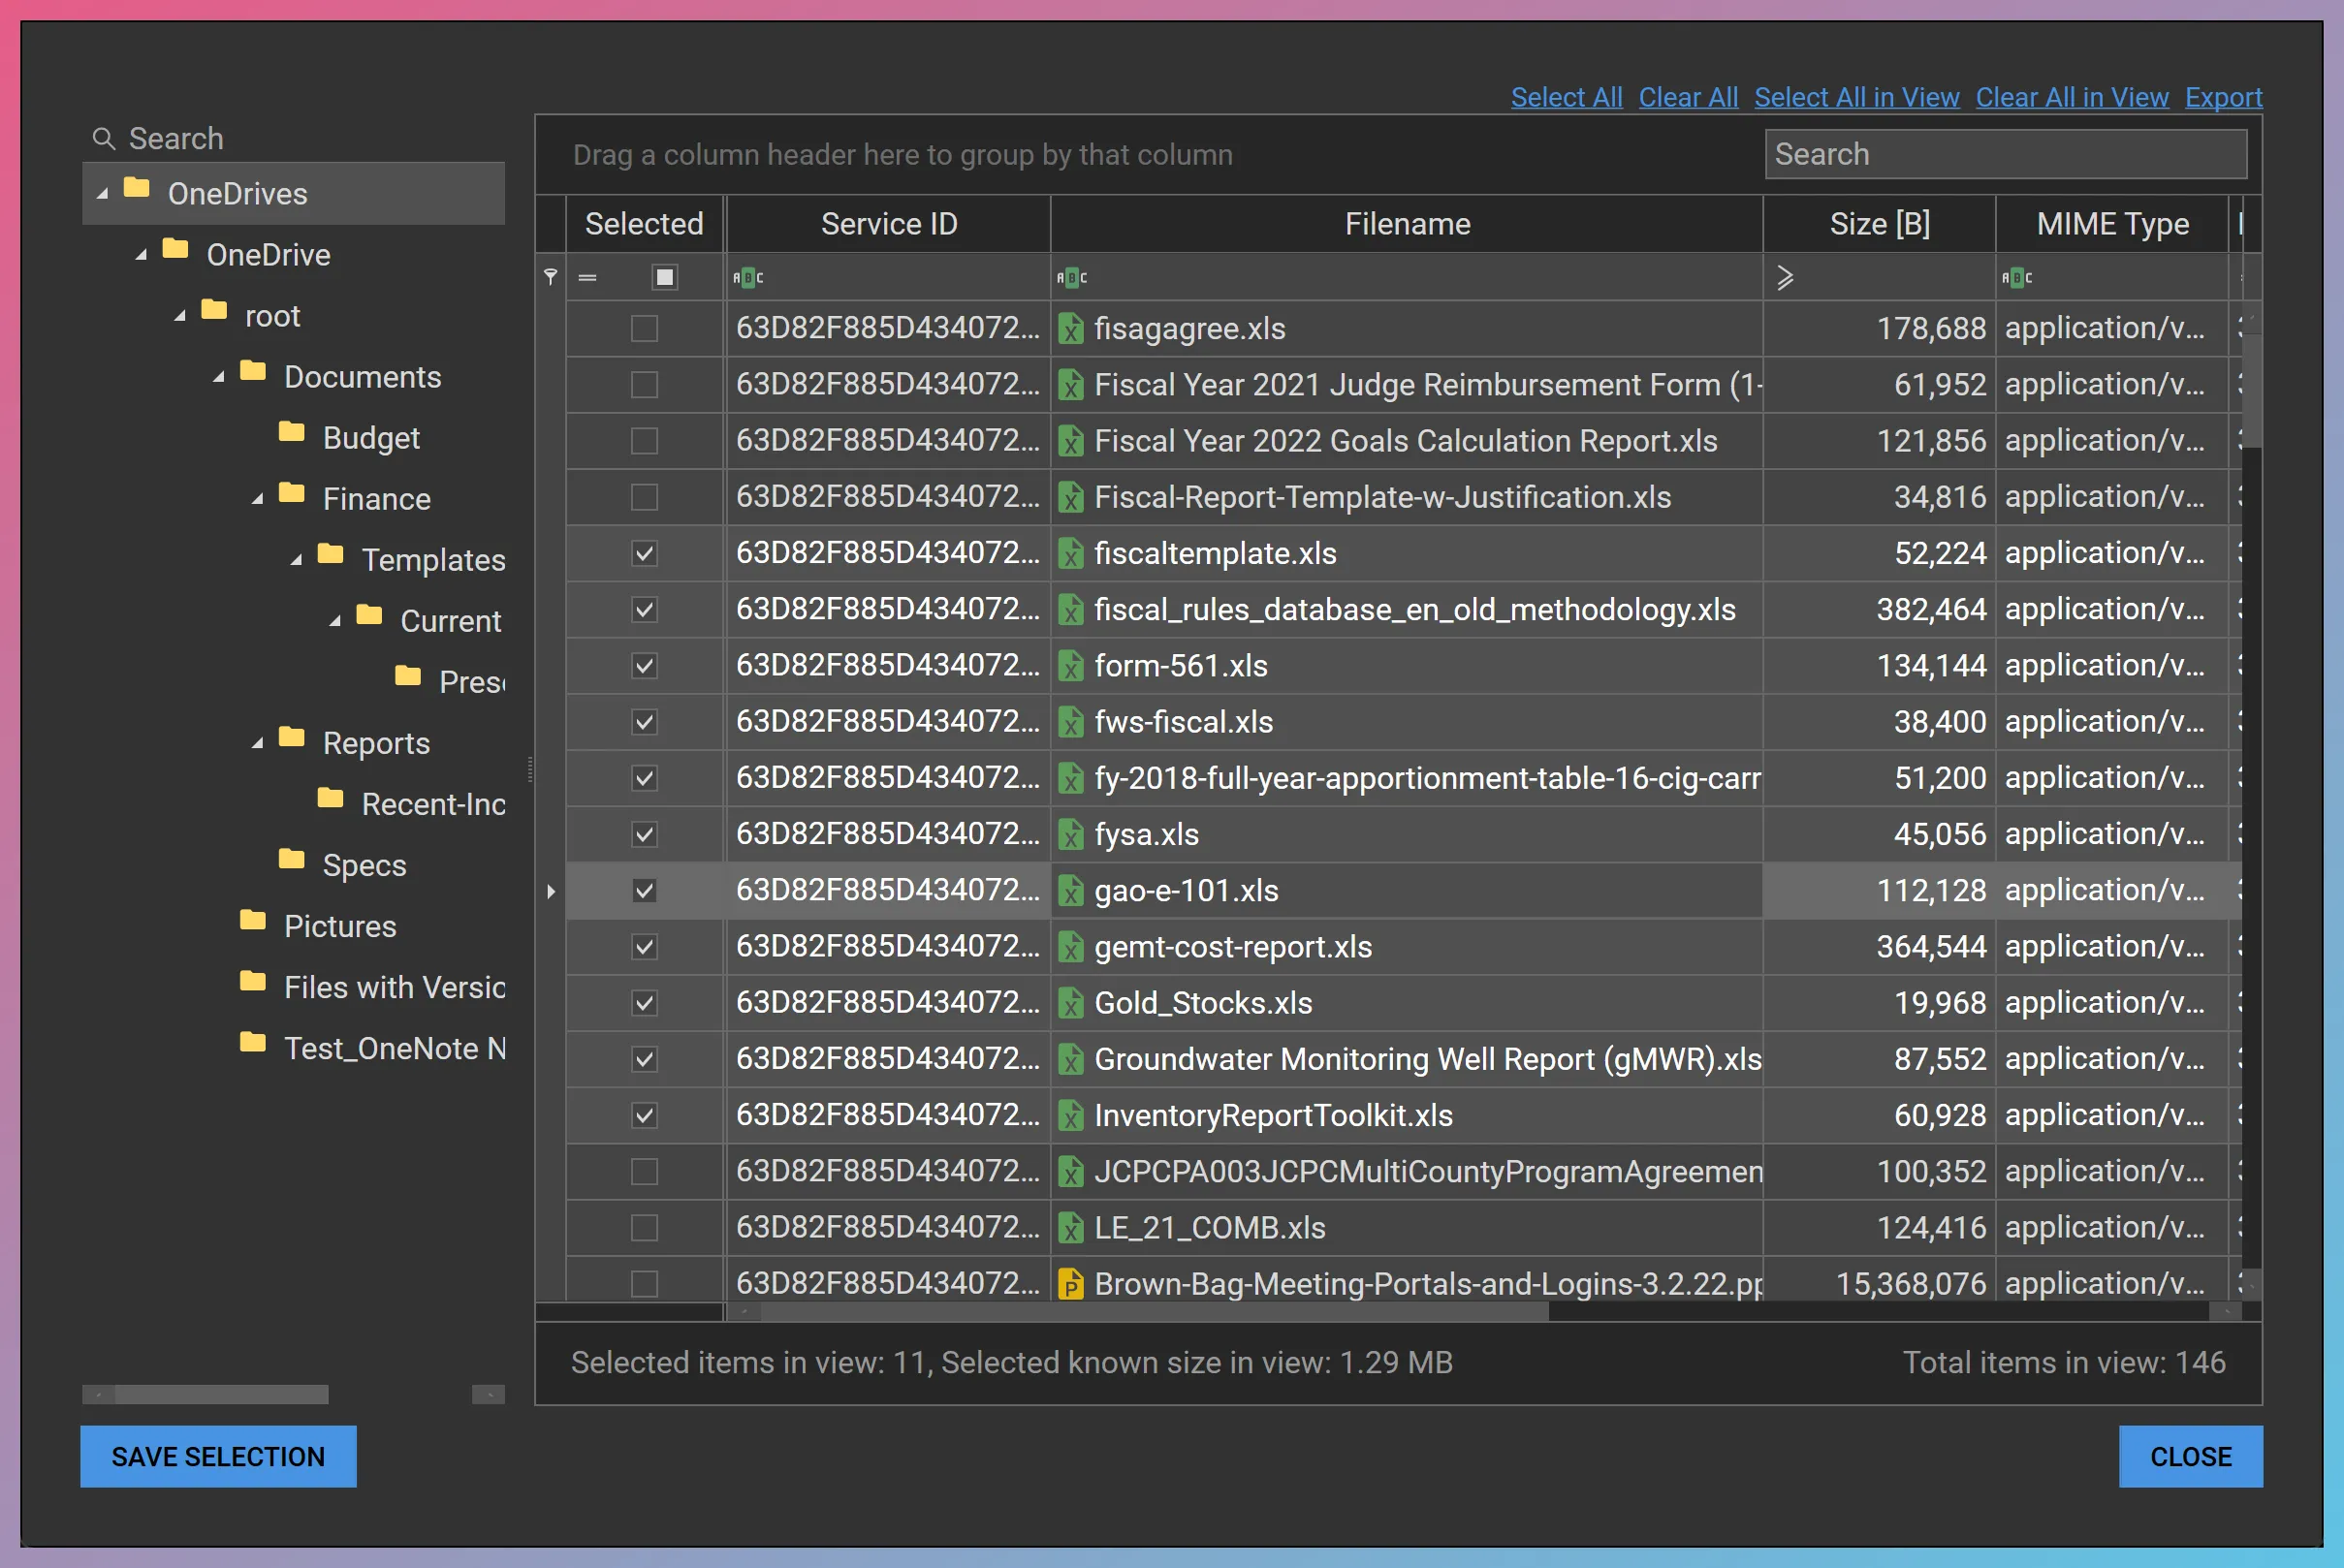This screenshot has height=1568, width=2344.
Task: Click the grid horizontal scrollbar thumb
Action: 1155,1311
